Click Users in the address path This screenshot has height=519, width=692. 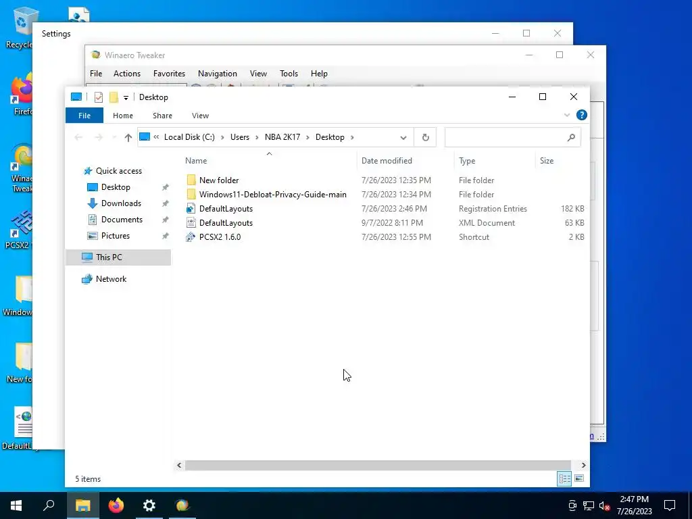tap(240, 137)
